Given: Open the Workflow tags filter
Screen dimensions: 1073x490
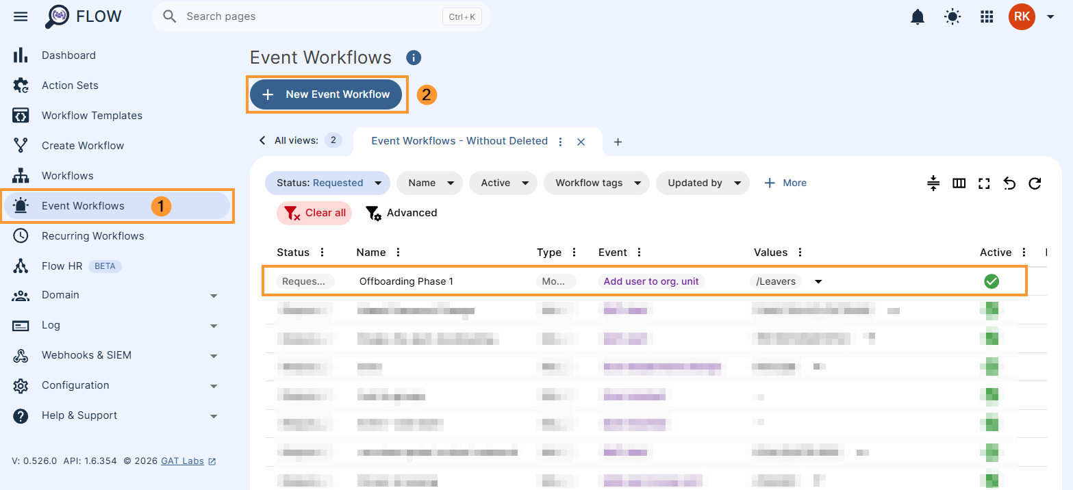Looking at the screenshot, I should [x=596, y=183].
